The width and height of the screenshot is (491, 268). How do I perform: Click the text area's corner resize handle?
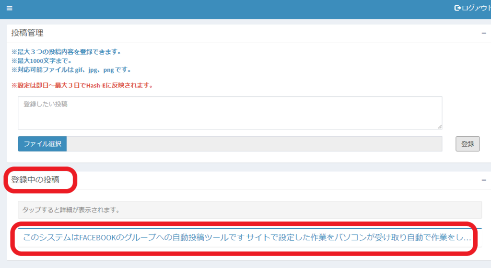click(440, 127)
